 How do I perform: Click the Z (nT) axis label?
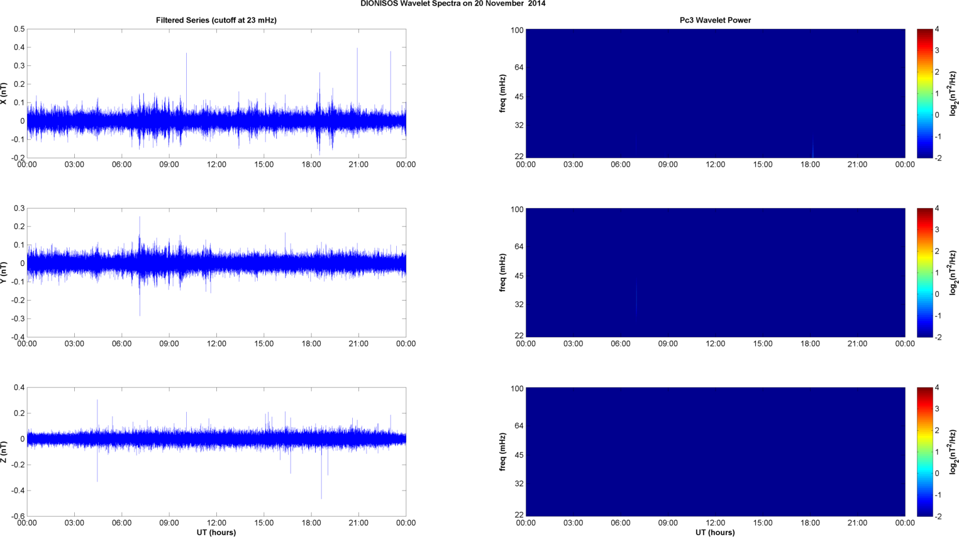(x=4, y=452)
